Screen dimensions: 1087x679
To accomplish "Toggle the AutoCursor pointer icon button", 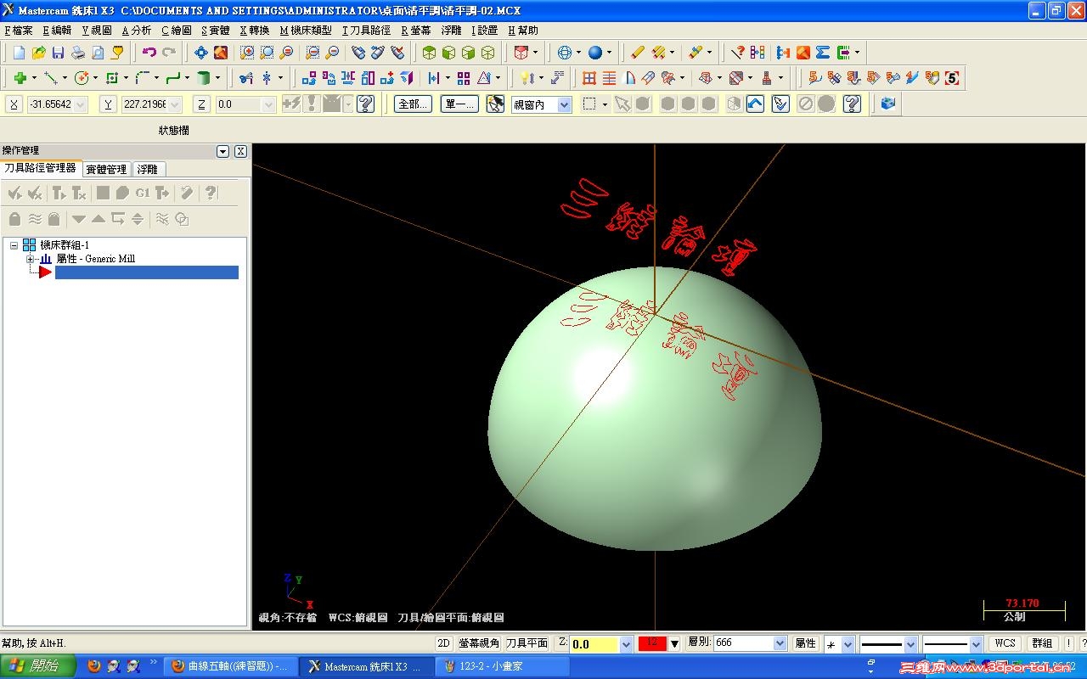I will click(496, 104).
